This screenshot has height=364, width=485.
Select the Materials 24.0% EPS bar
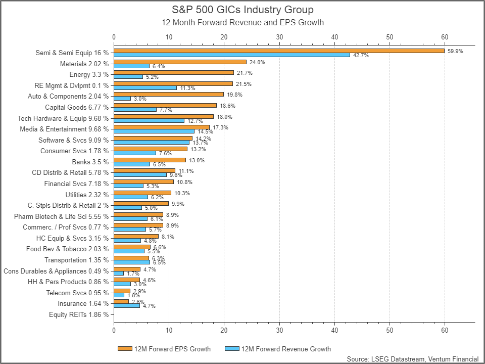[x=180, y=62]
